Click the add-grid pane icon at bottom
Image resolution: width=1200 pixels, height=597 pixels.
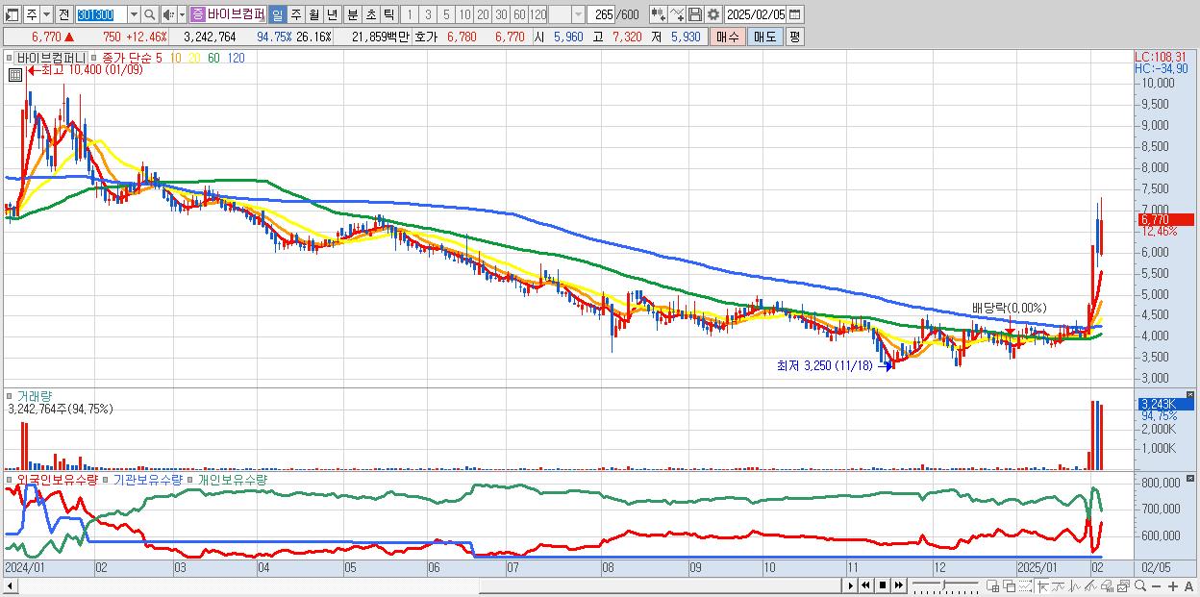[993, 585]
